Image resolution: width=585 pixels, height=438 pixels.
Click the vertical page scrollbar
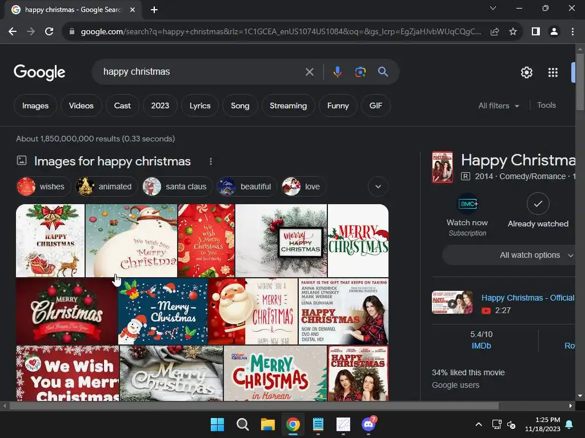580,82
